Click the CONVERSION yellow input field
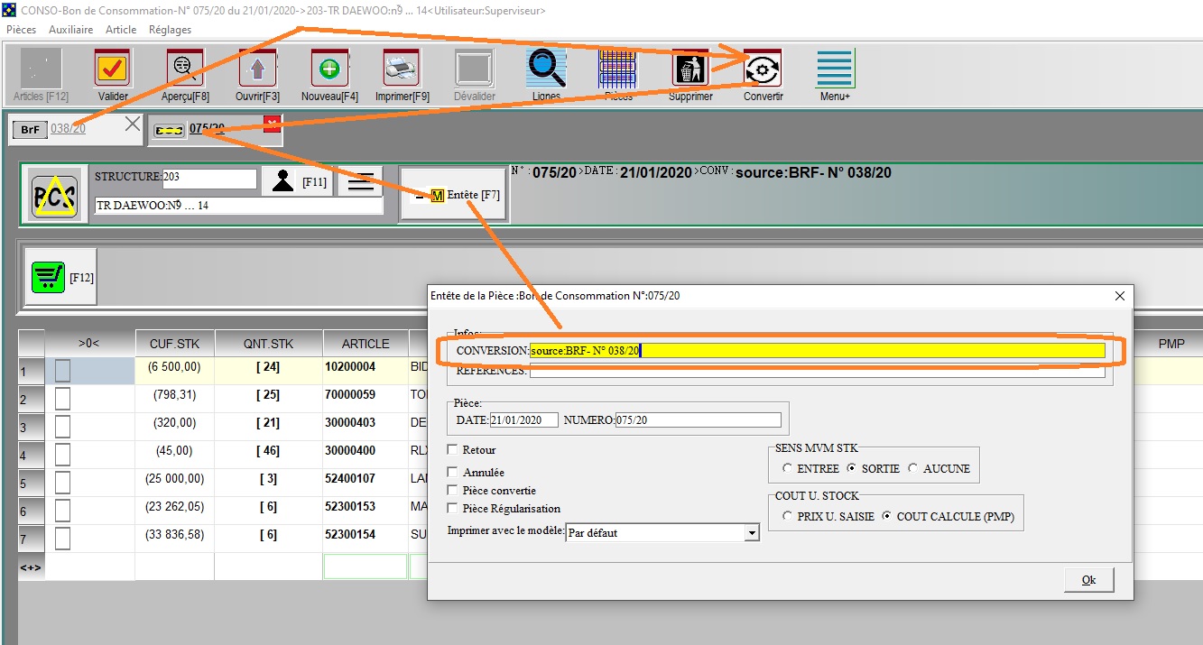 817,351
